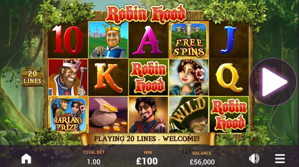This screenshot has height=167, width=299.
Task: Select the crowned King Richard symbol
Action: tap(108, 40)
